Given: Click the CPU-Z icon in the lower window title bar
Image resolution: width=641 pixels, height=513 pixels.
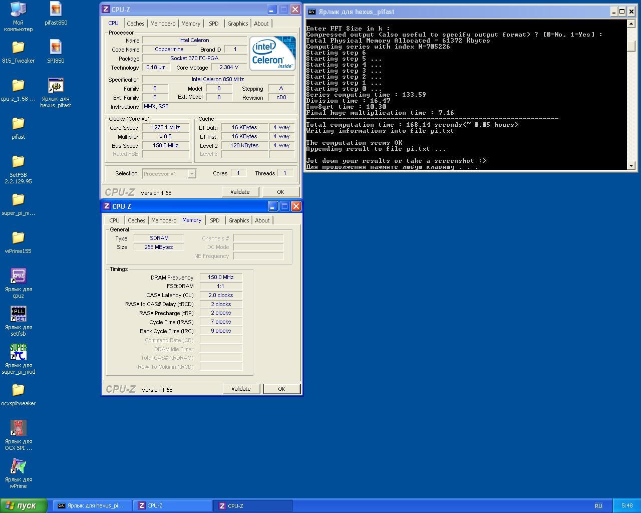Looking at the screenshot, I should (106, 206).
